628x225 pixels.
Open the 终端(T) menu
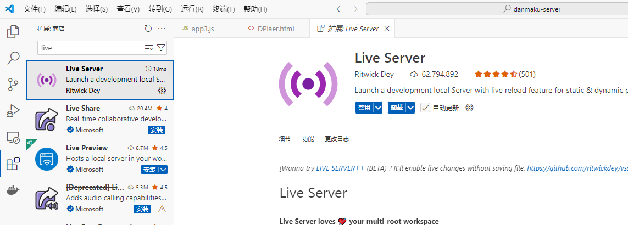click(224, 9)
